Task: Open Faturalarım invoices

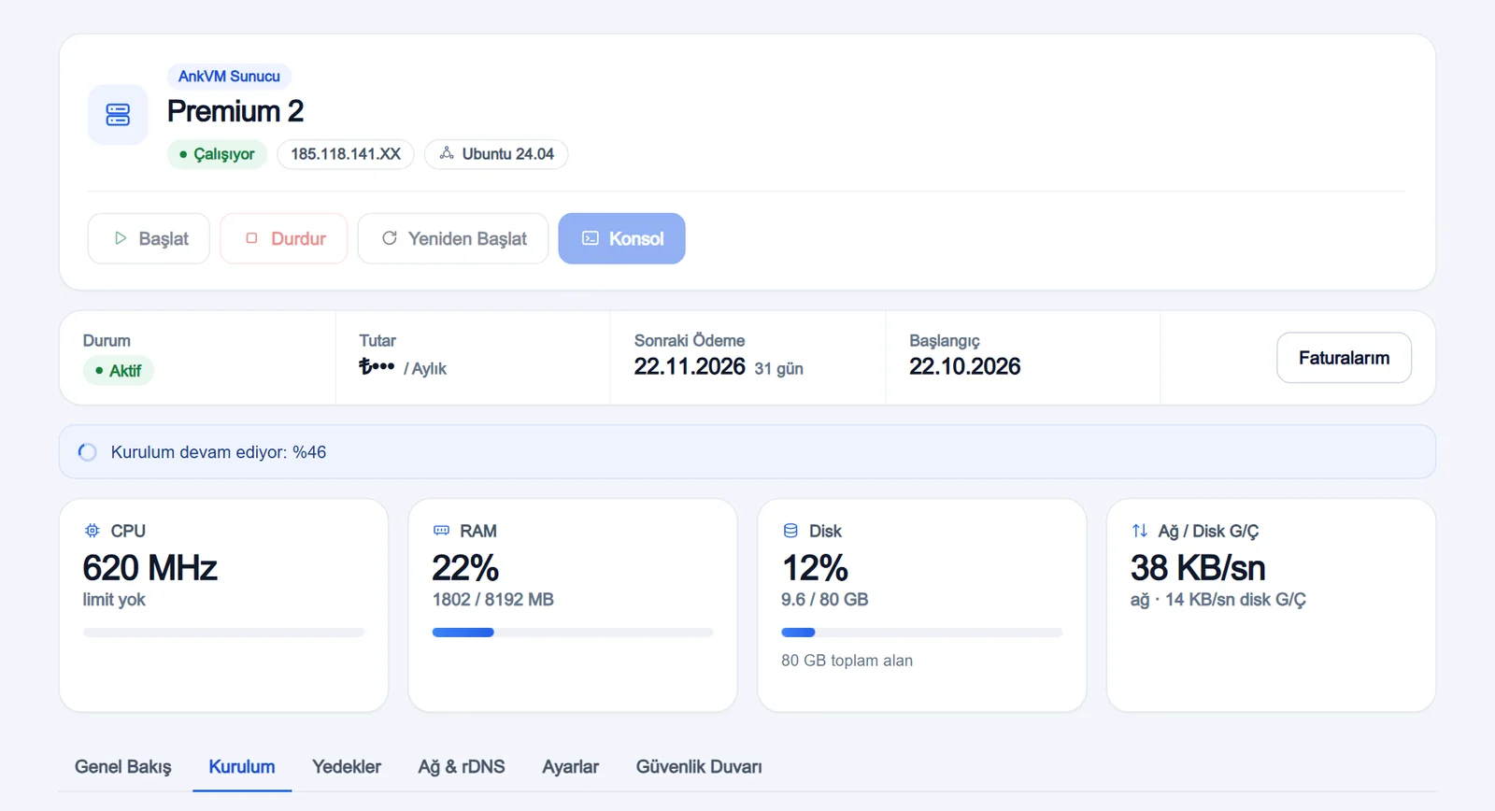Action: tap(1344, 358)
